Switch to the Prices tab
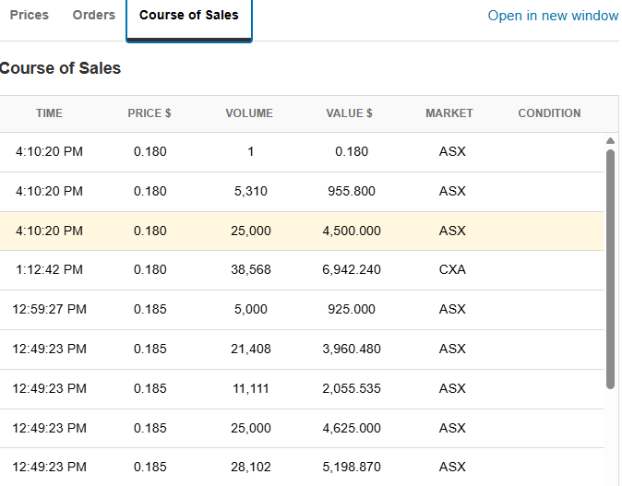Image resolution: width=622 pixels, height=486 pixels. pos(29,15)
